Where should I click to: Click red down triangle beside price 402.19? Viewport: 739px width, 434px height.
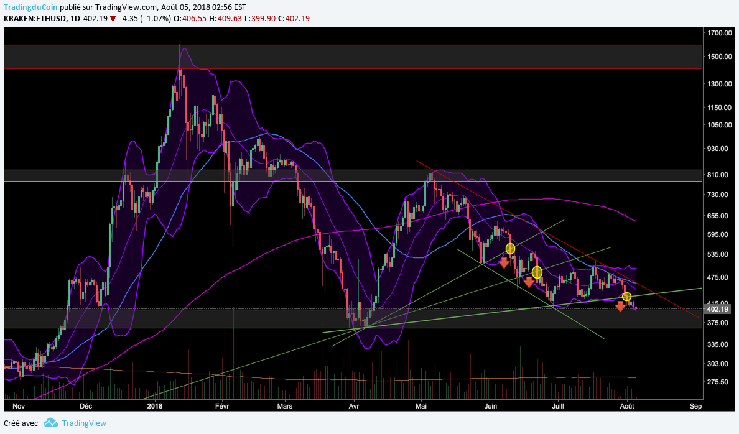113,19
